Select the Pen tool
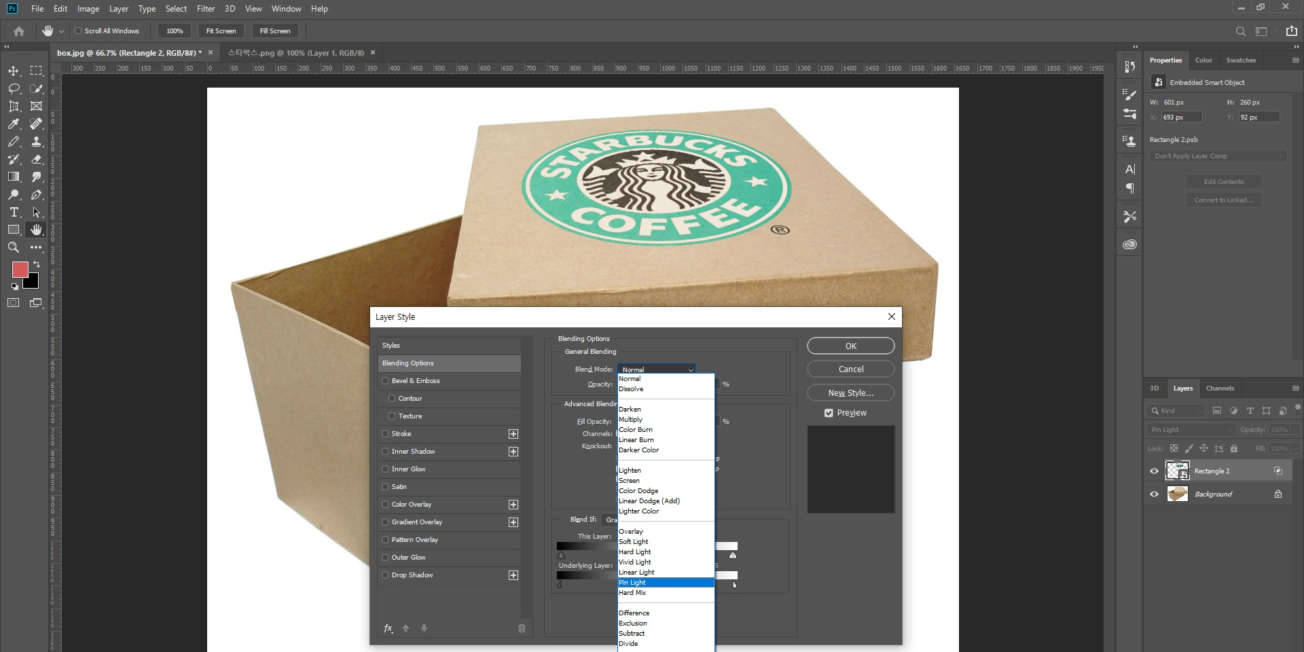This screenshot has width=1304, height=652. [x=36, y=194]
